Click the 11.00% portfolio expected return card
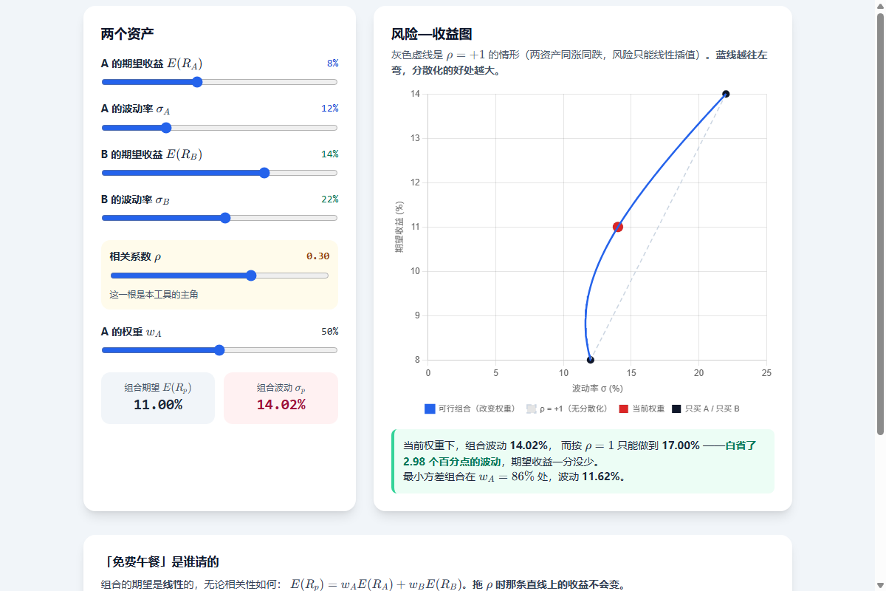This screenshot has height=591, width=886. point(158,398)
